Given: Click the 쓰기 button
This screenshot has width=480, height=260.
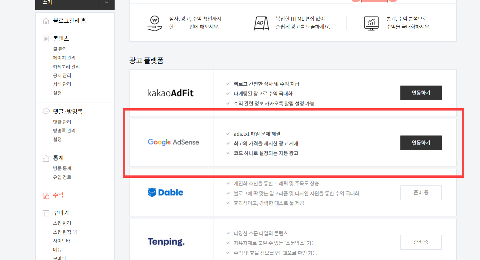Looking at the screenshot, I should [67, 2].
